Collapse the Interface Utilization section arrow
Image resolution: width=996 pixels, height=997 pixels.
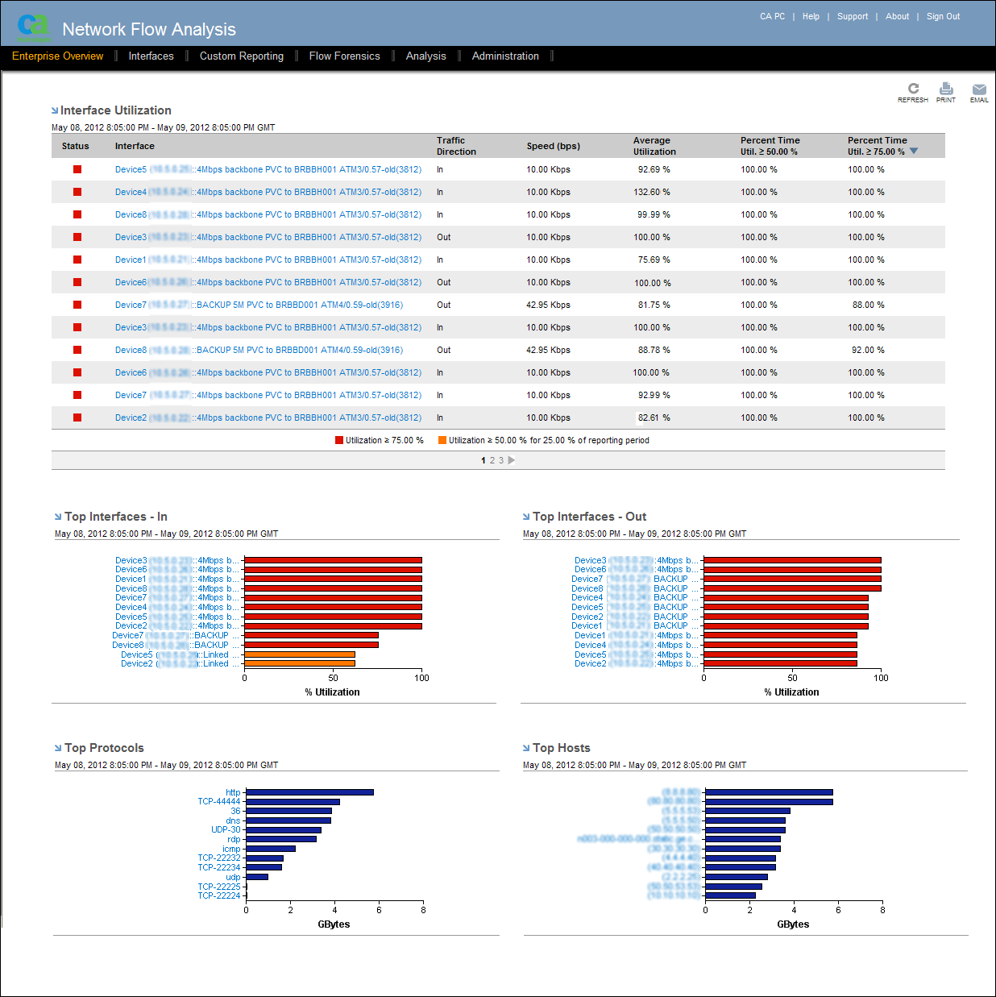tap(55, 110)
